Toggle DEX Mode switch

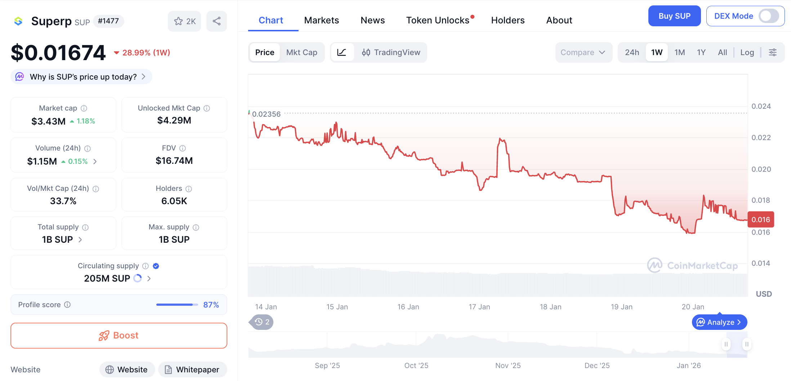(768, 16)
